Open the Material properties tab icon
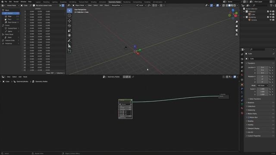This screenshot has width=276, height=155. [x=242, y=108]
